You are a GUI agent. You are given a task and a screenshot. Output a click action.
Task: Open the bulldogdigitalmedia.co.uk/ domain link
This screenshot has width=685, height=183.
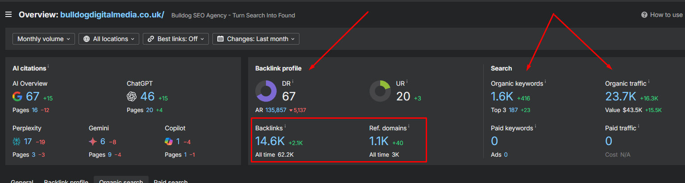(112, 15)
